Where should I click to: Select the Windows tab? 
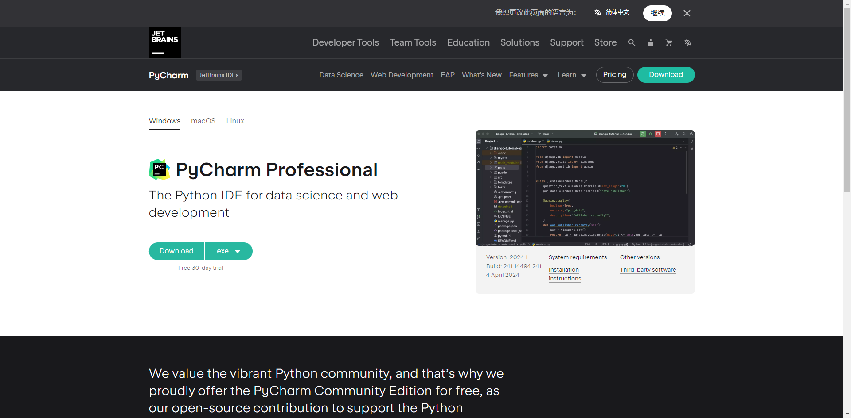pyautogui.click(x=164, y=121)
